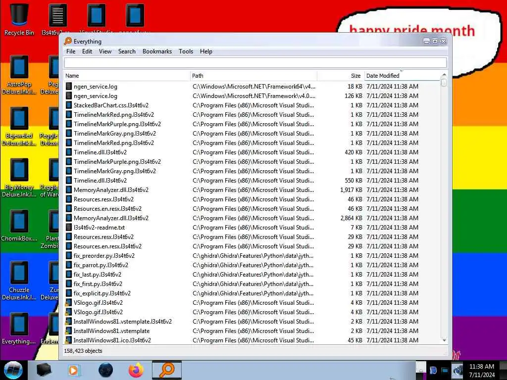Click the ghidra path of fix_preorder.py.l3s4t6v2
Image resolution: width=507 pixels, height=380 pixels.
point(253,256)
